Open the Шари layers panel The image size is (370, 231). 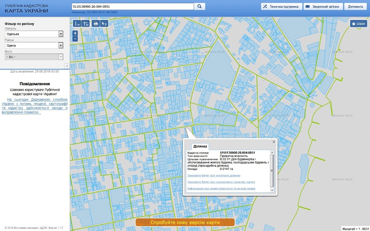[358, 23]
